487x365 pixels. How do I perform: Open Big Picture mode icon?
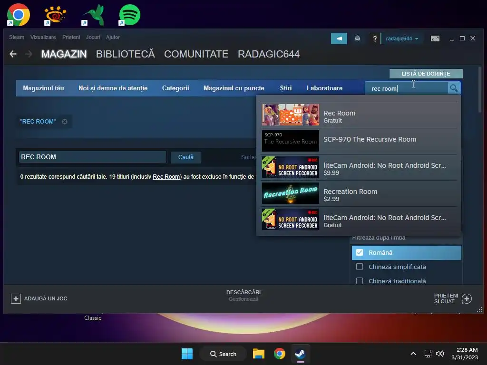[435, 38]
